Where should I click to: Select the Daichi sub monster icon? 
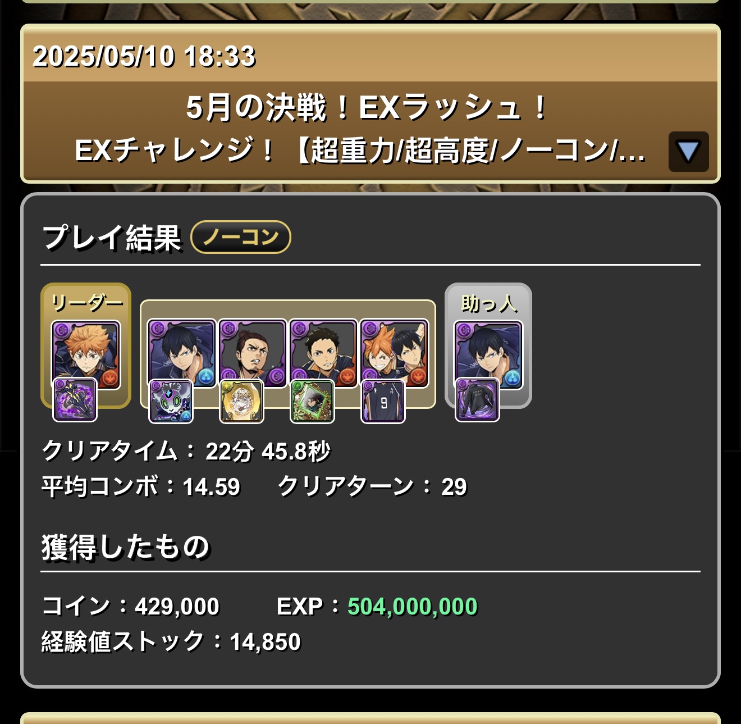pos(323,353)
